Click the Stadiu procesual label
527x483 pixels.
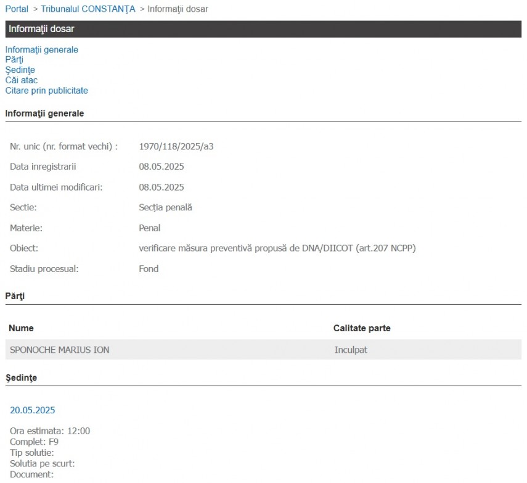[x=44, y=269]
